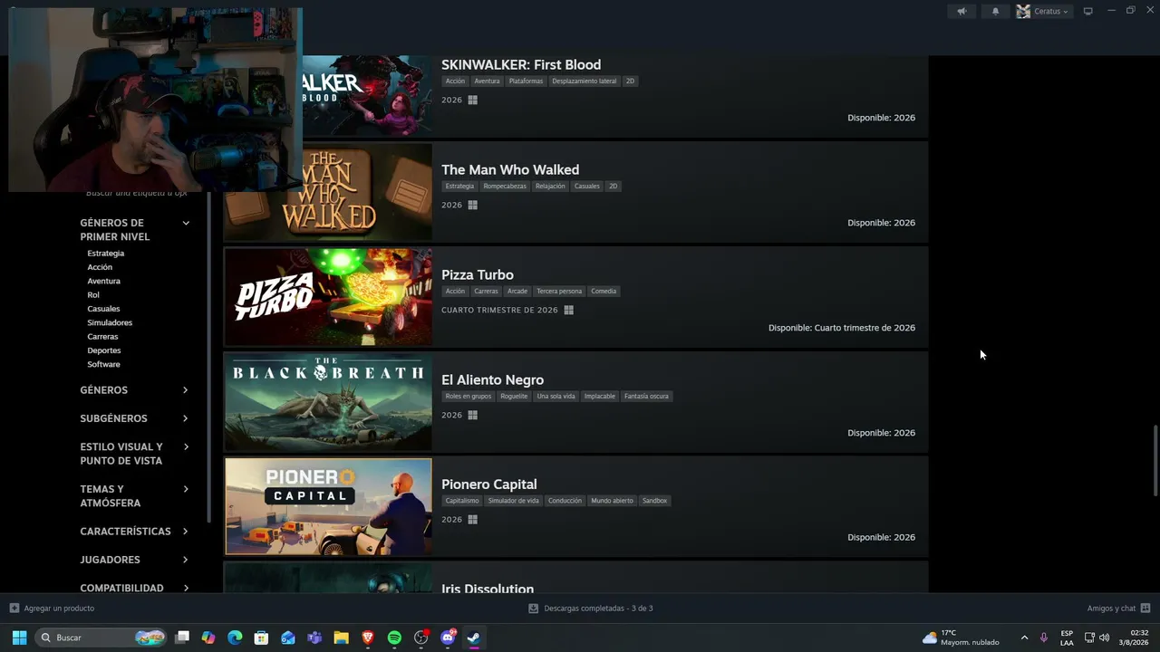Open File Explorer from the taskbar

pyautogui.click(x=341, y=638)
